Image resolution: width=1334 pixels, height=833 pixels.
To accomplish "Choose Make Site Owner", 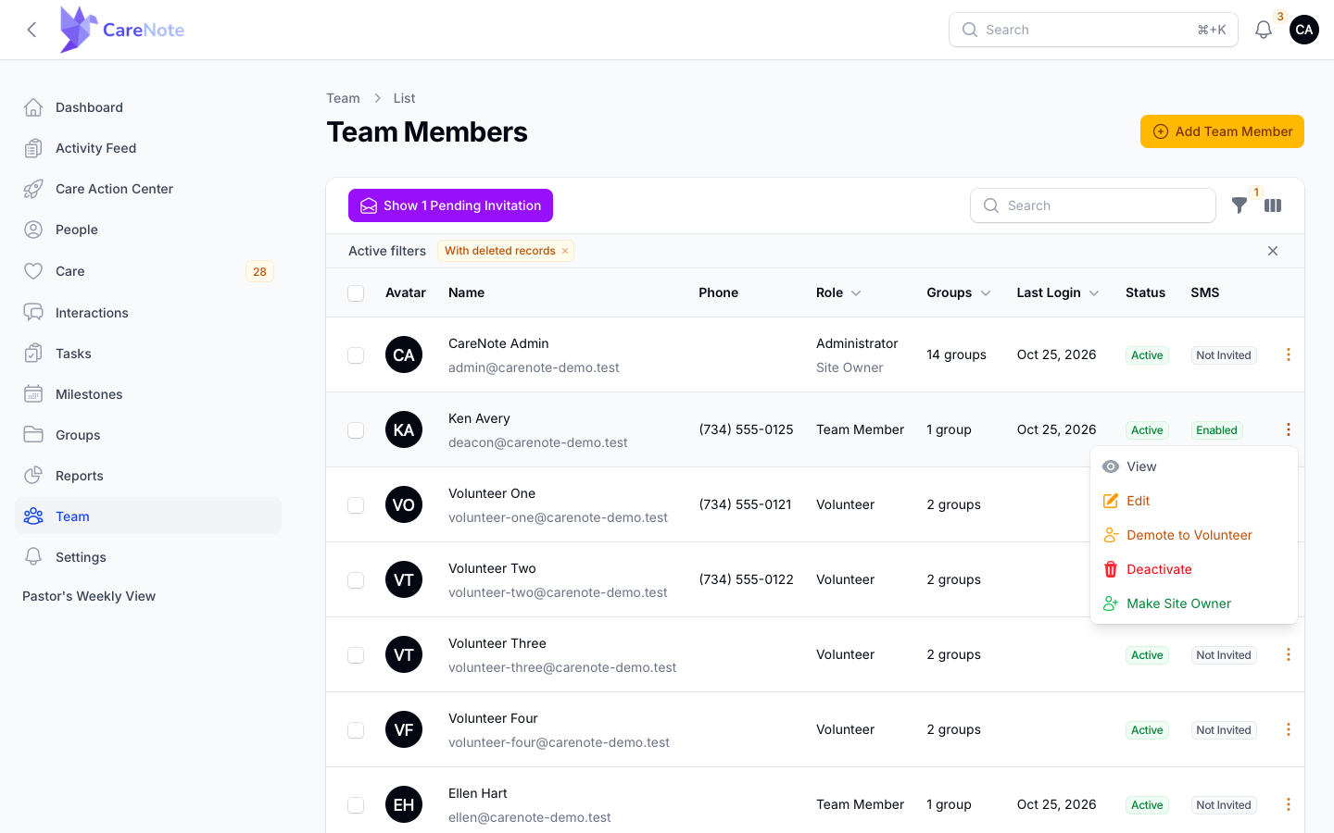I will tap(1193, 603).
